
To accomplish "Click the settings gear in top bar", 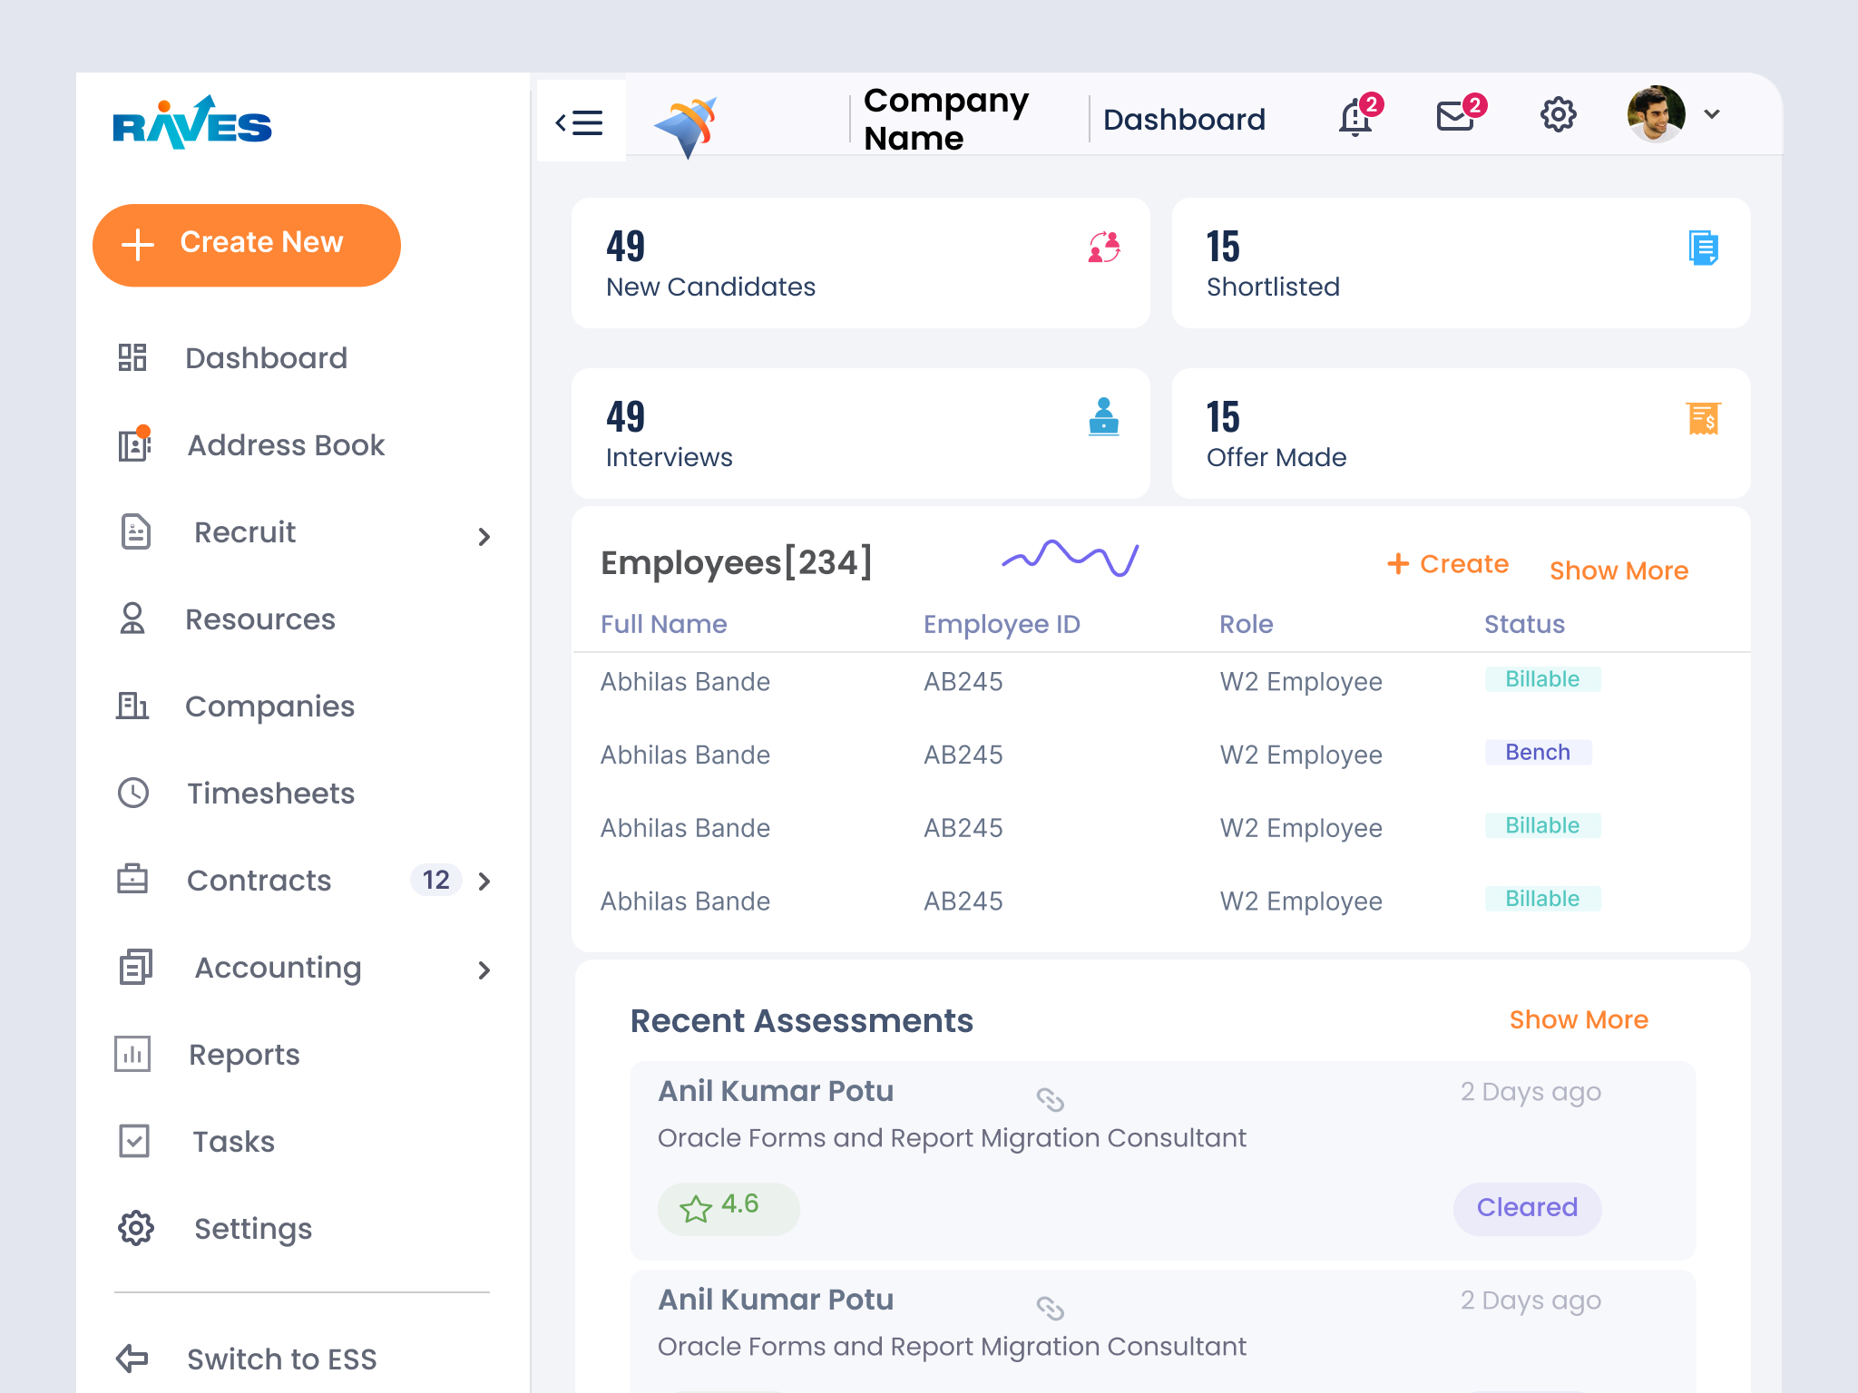I will [x=1558, y=115].
